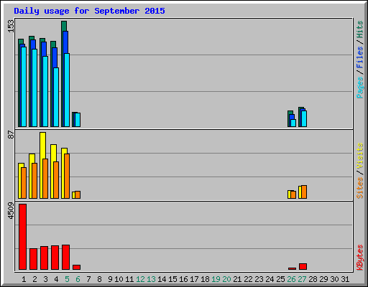Click the cyan Pages bar for day 5

pos(67,90)
